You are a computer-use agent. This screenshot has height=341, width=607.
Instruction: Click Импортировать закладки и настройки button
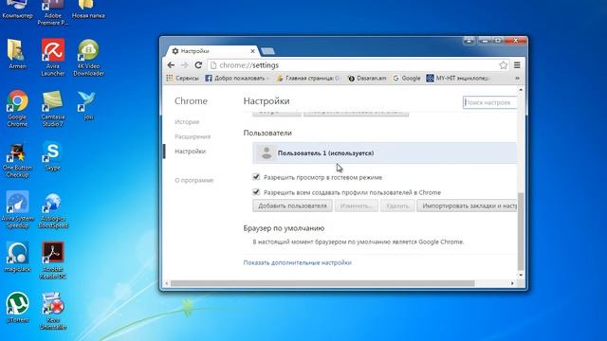pos(467,206)
